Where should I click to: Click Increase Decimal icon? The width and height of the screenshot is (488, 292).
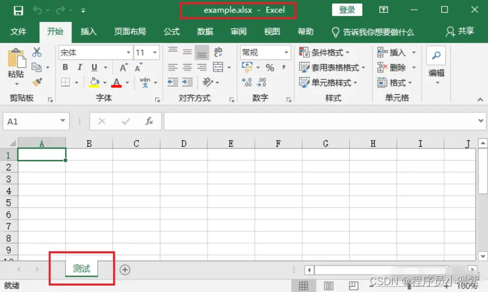point(247,82)
